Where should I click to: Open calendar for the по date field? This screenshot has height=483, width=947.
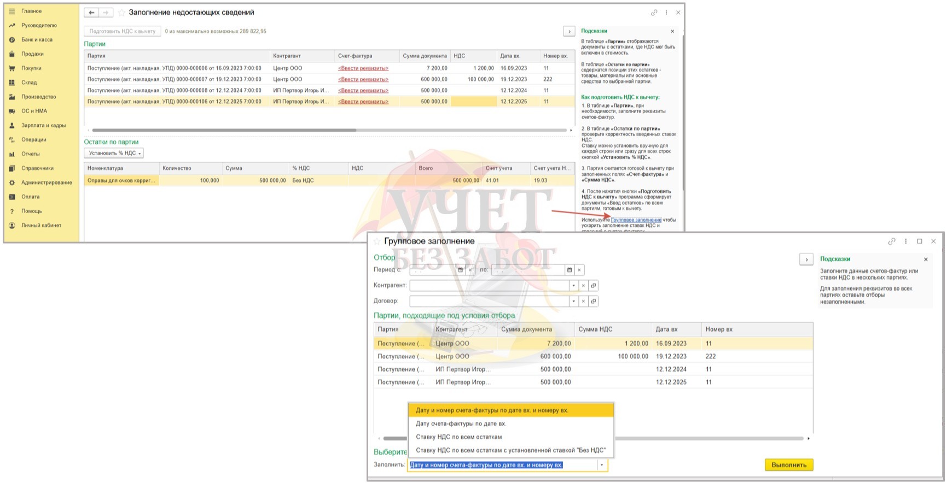(570, 270)
